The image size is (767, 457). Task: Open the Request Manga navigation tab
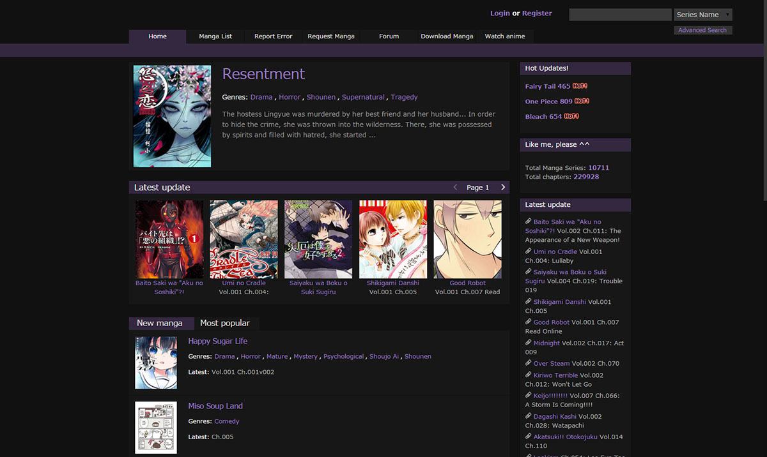(331, 36)
